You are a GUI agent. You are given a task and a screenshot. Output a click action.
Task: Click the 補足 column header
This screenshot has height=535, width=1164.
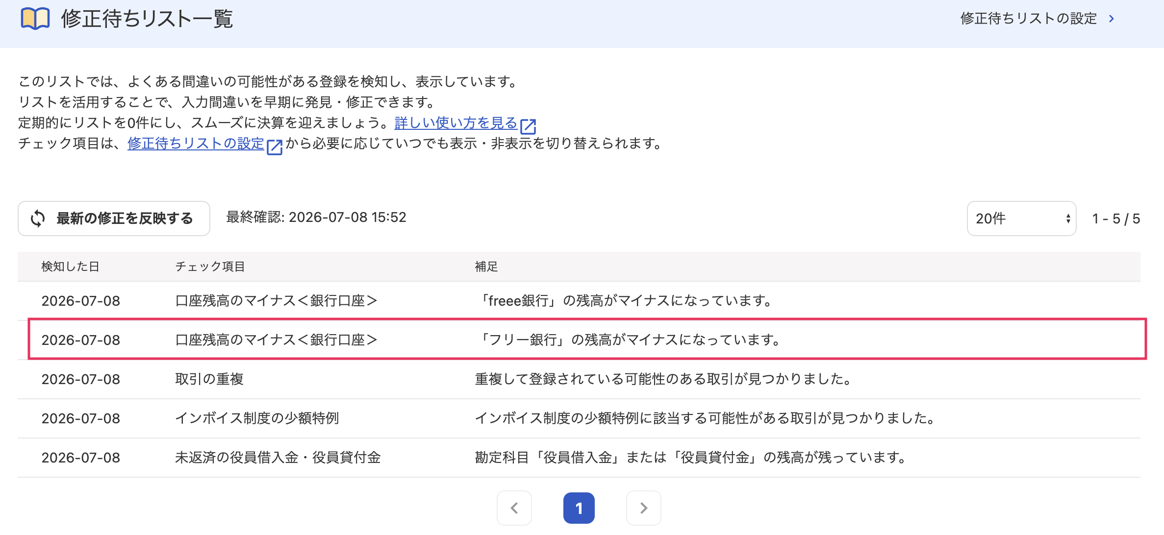click(x=486, y=267)
